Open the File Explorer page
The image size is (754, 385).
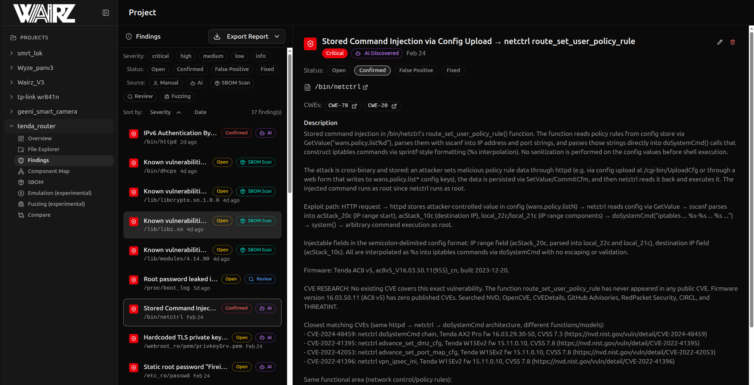(64, 149)
